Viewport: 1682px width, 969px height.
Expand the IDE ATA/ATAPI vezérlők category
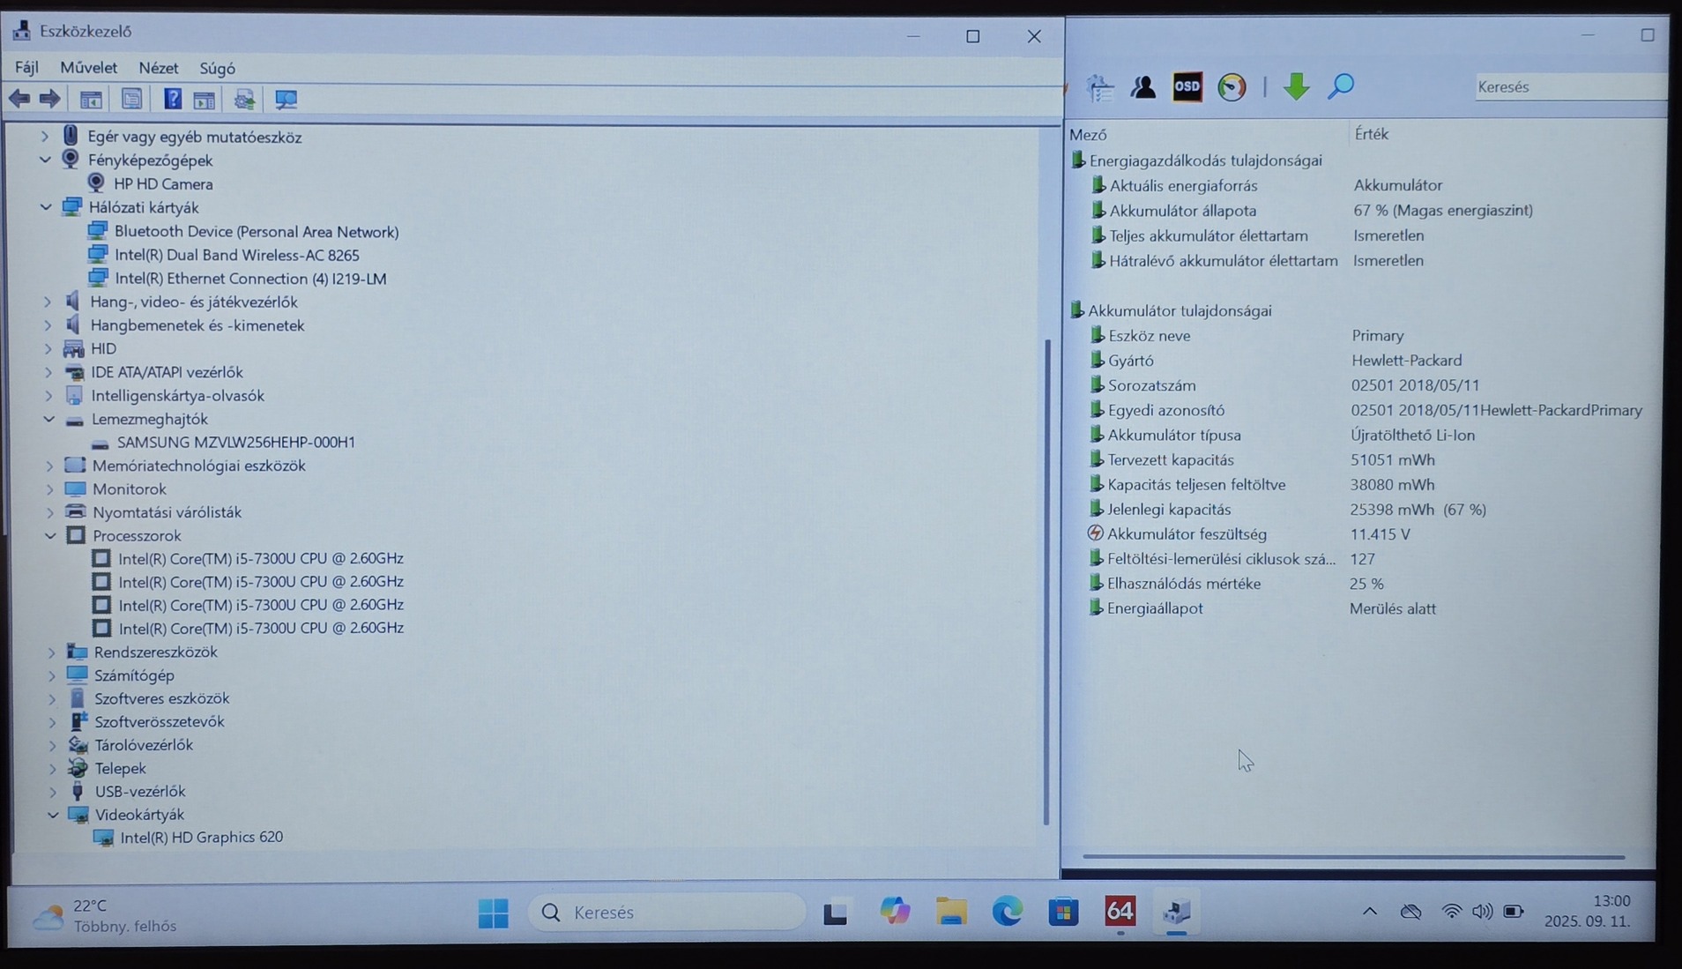click(x=48, y=373)
